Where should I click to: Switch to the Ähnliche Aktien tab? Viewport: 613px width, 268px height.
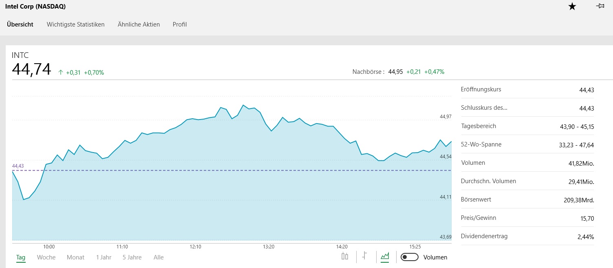(x=139, y=24)
